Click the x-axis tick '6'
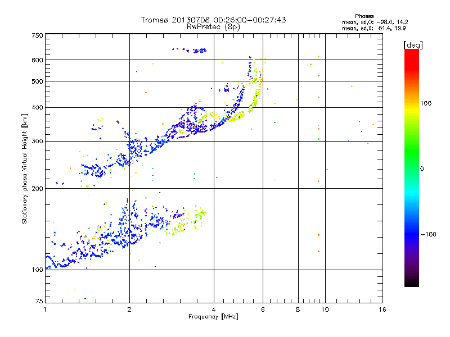 (263, 309)
